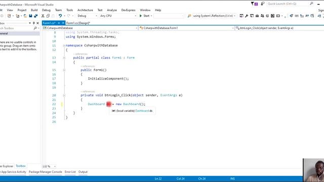The height and width of the screenshot is (182, 324).
Task: Click the Toolbox search magnifier icon
Action: pyautogui.click(x=35, y=28)
